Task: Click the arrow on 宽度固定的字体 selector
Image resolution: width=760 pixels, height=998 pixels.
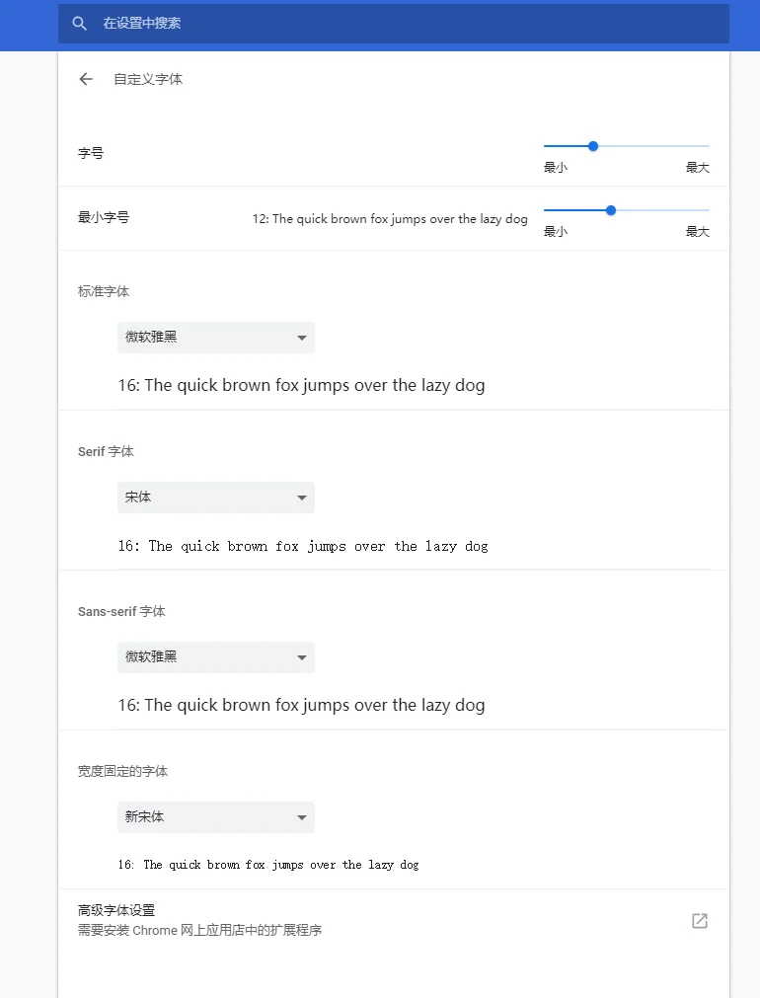Action: pos(302,817)
